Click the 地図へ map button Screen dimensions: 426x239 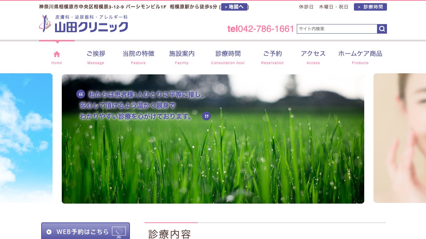click(x=234, y=7)
